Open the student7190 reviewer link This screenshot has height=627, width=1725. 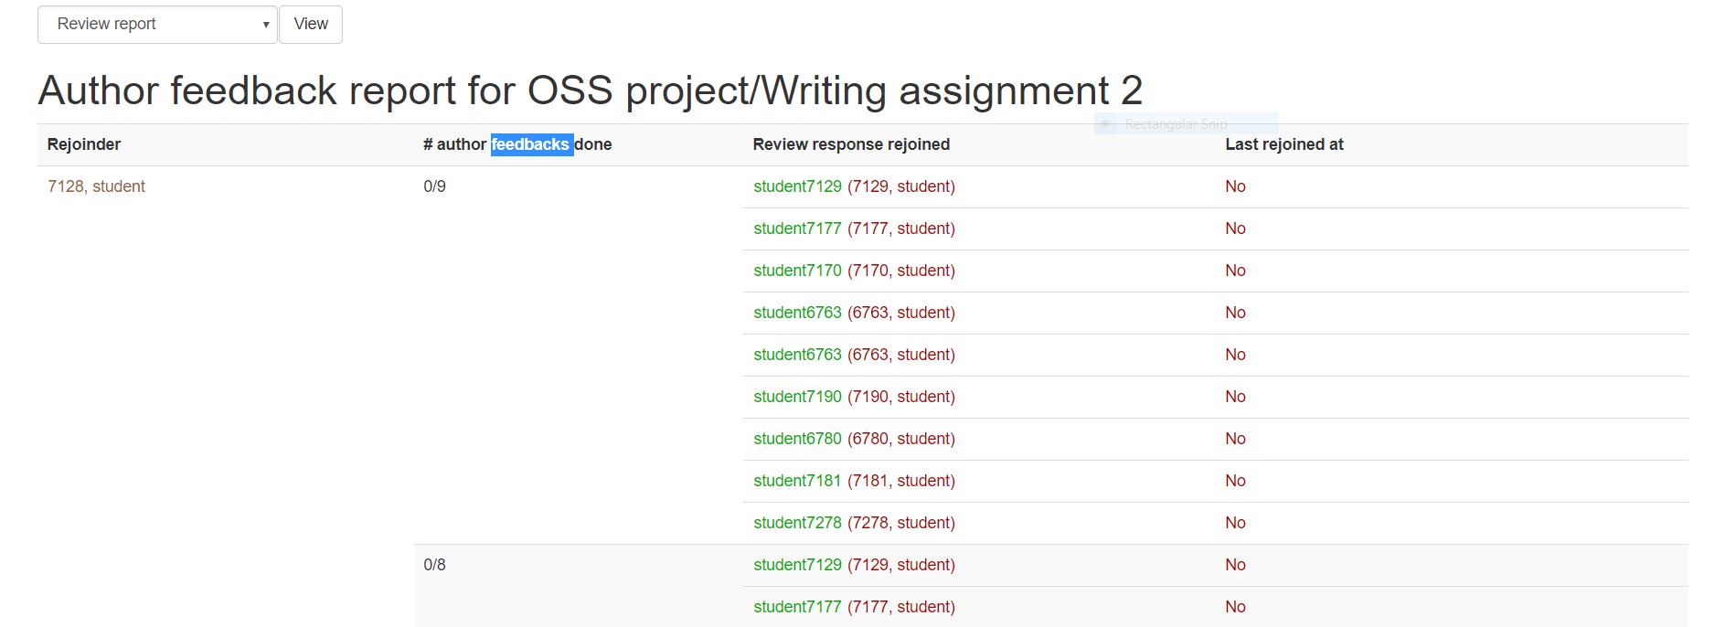point(797,397)
